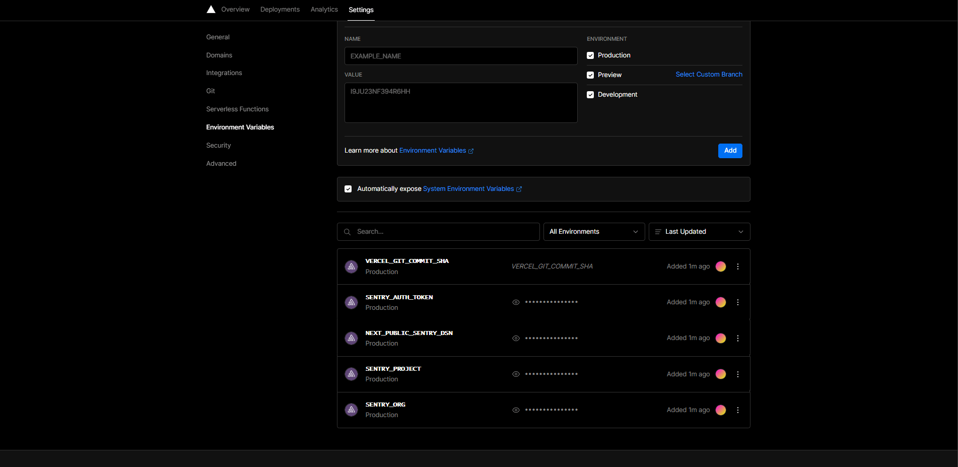Open more options for VERCEL_GIT_COMMIT_SHA
The height and width of the screenshot is (467, 958).
738,266
